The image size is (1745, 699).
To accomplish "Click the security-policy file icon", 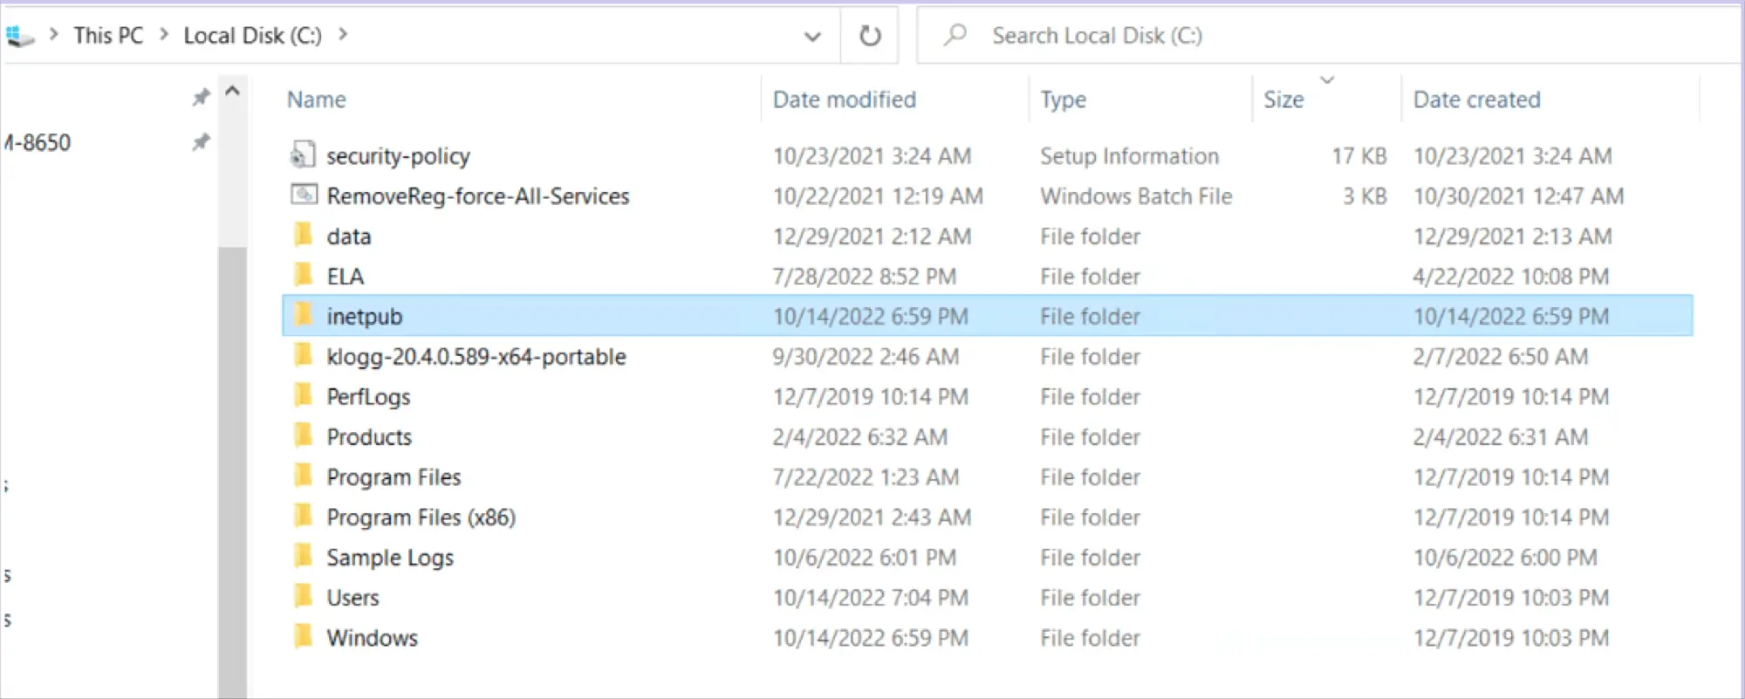I will 303,155.
